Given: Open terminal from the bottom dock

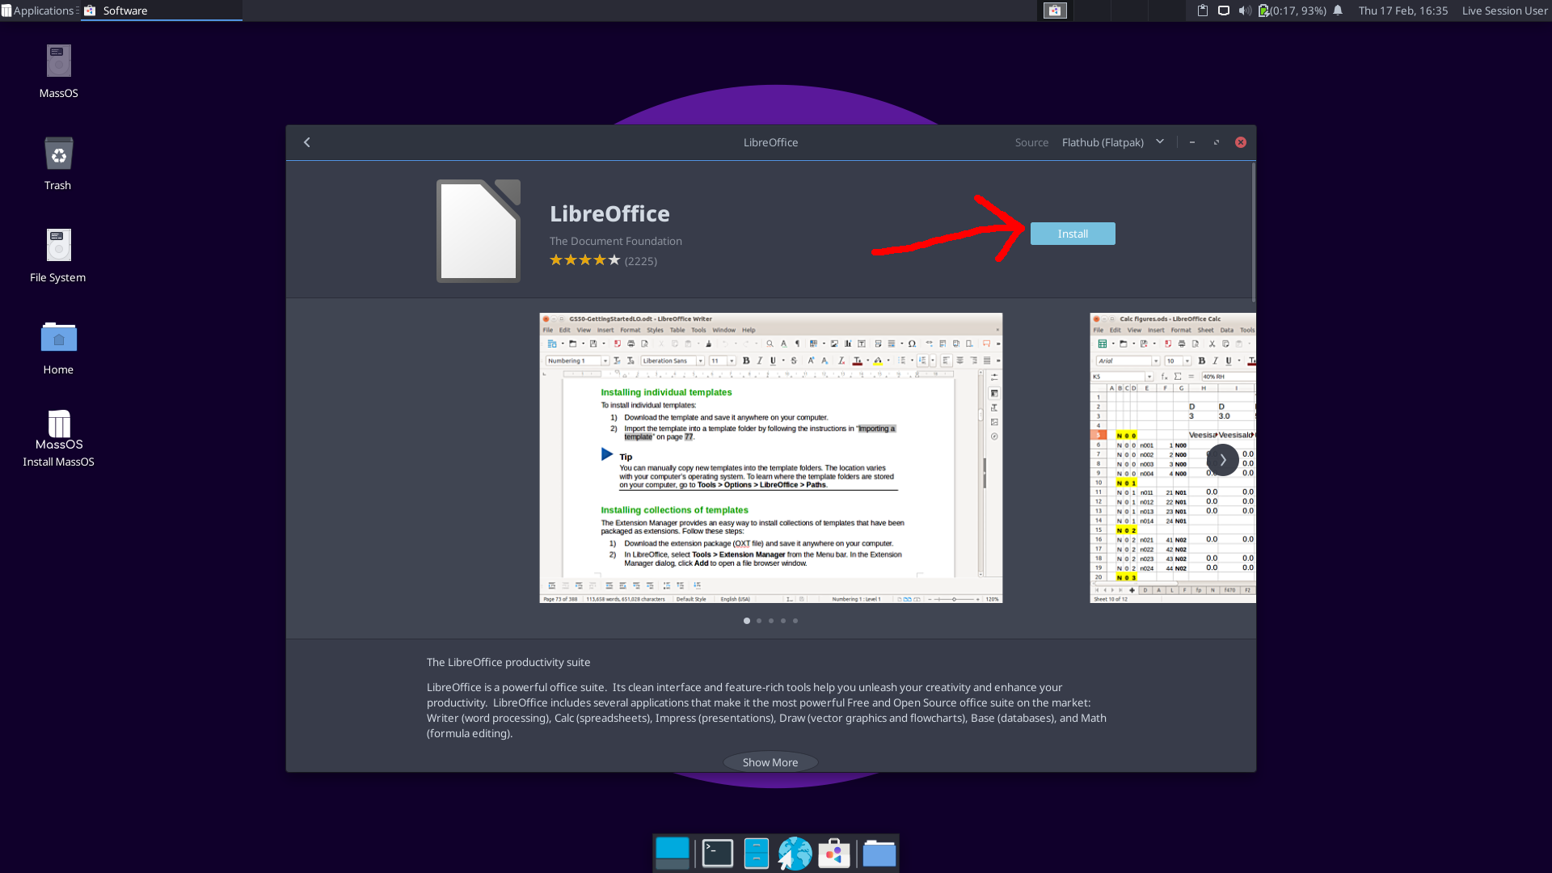Looking at the screenshot, I should tap(717, 854).
